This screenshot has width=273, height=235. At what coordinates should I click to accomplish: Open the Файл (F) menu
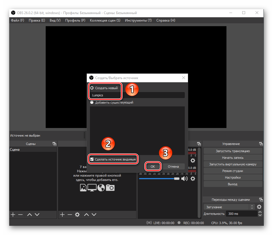[x=18, y=20]
